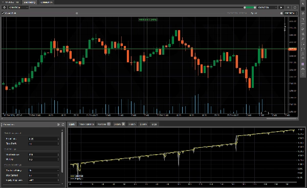Open the Trade on Friday dropdown
The image size is (307, 188).
pyautogui.click(x=43, y=171)
